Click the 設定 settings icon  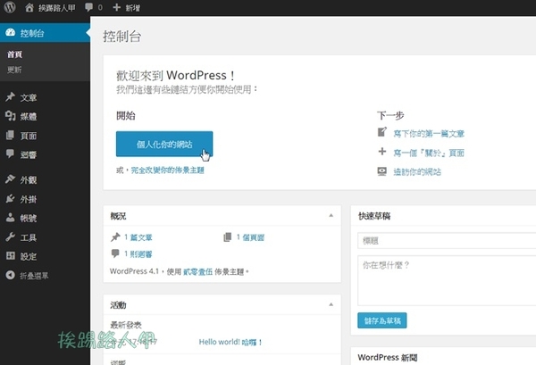click(10, 256)
